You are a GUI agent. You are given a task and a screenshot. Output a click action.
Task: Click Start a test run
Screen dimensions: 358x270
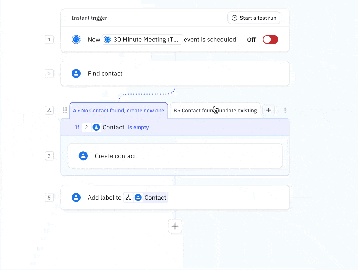tap(254, 18)
